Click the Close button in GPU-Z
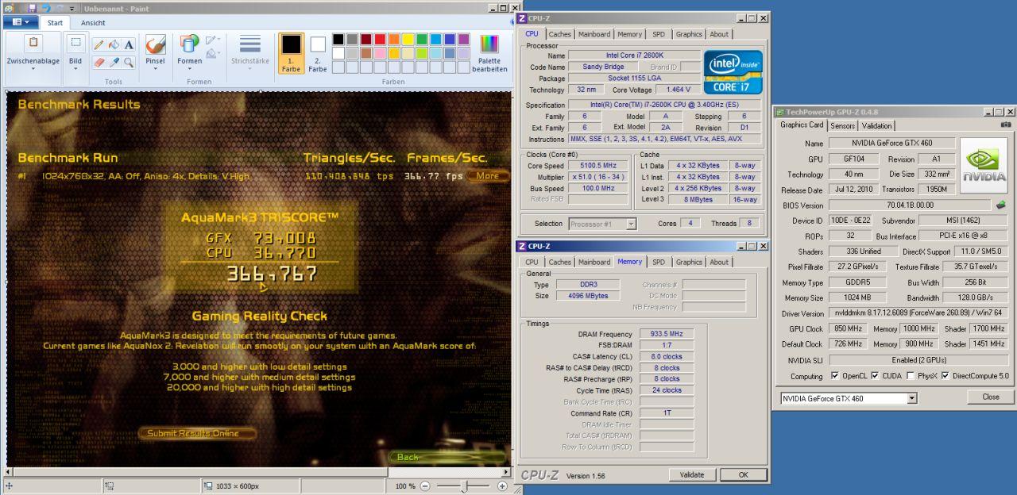This screenshot has width=1017, height=495. tap(990, 397)
